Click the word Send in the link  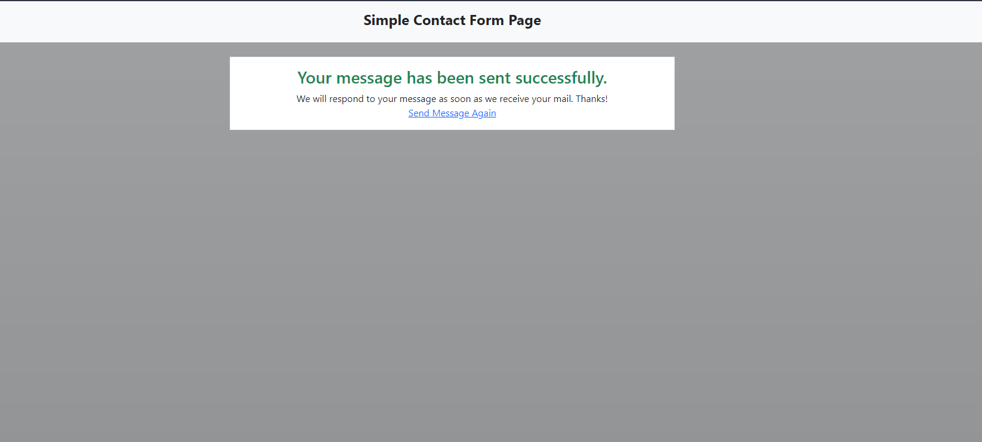click(x=419, y=113)
